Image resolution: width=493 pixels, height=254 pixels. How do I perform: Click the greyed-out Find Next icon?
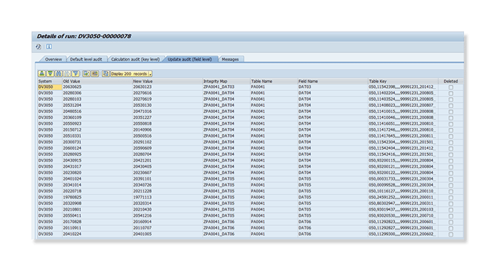(67, 74)
